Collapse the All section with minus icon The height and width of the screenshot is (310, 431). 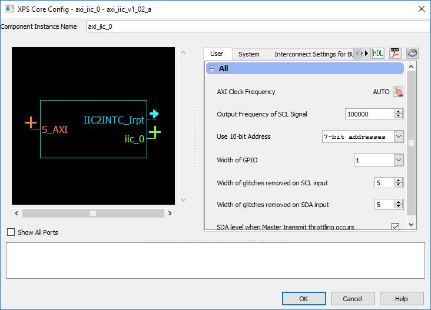click(211, 68)
